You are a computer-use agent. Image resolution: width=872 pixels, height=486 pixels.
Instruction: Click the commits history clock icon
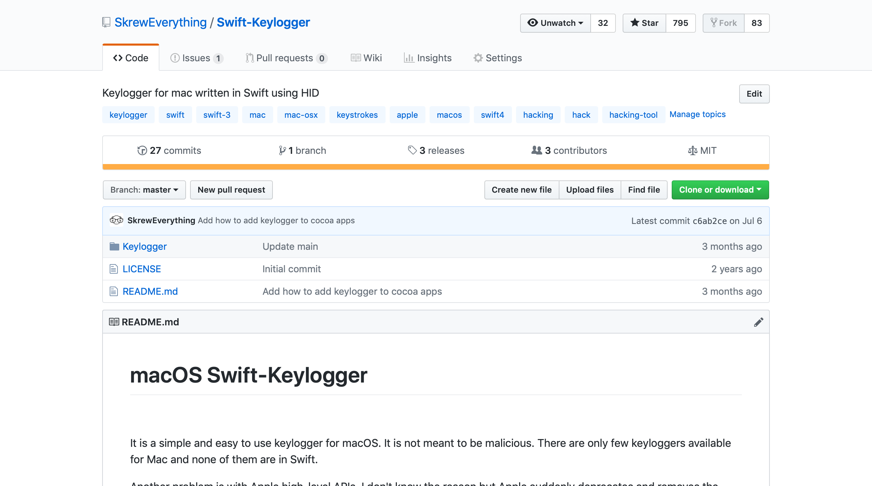(142, 150)
